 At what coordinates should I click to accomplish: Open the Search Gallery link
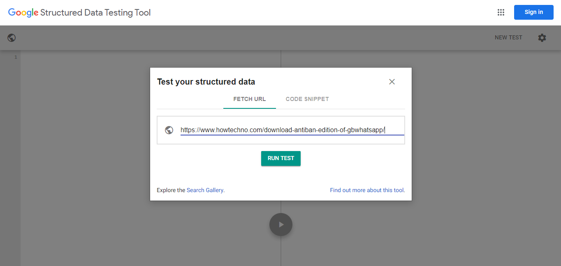point(205,190)
